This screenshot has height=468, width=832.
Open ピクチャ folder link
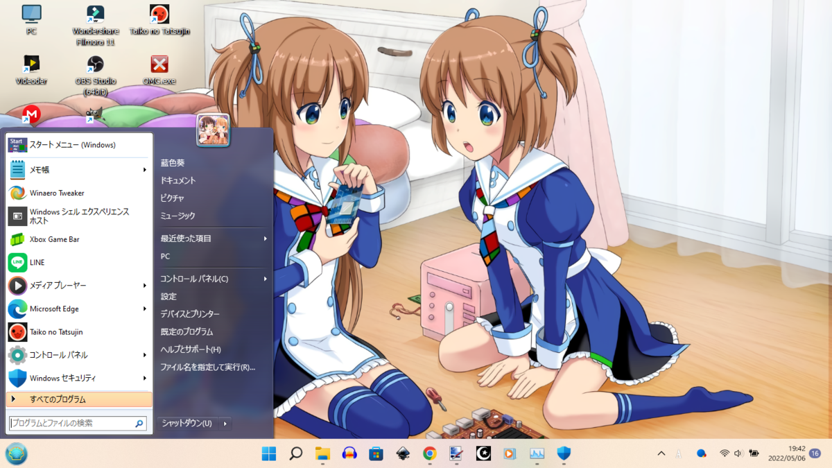point(173,198)
